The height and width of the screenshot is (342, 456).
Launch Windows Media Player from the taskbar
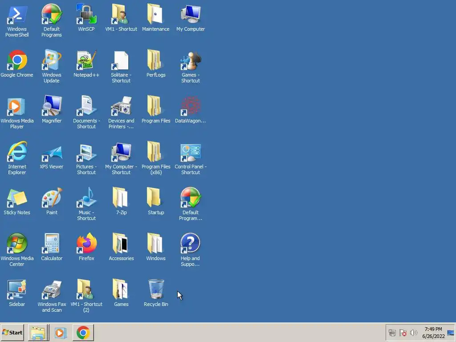click(x=61, y=332)
